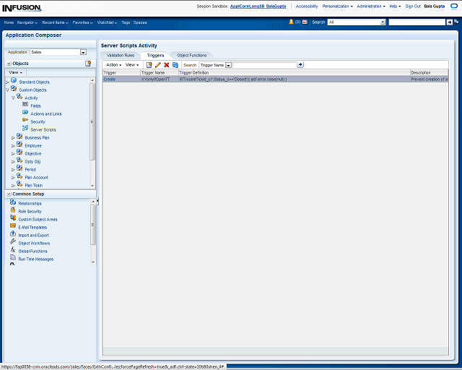This screenshot has width=462, height=370.
Task: Click the Custom Objects icon
Action: pyautogui.click(x=14, y=88)
